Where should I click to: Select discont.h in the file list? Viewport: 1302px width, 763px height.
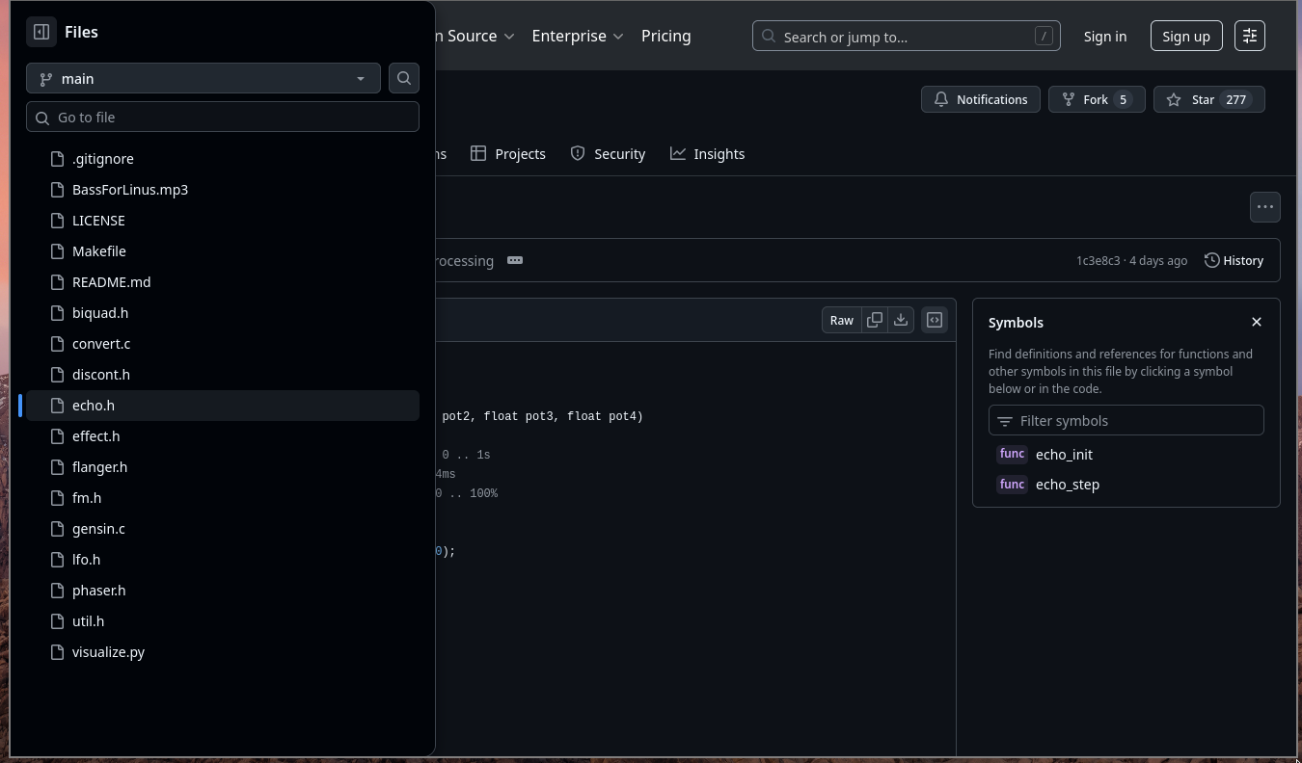coord(223,375)
